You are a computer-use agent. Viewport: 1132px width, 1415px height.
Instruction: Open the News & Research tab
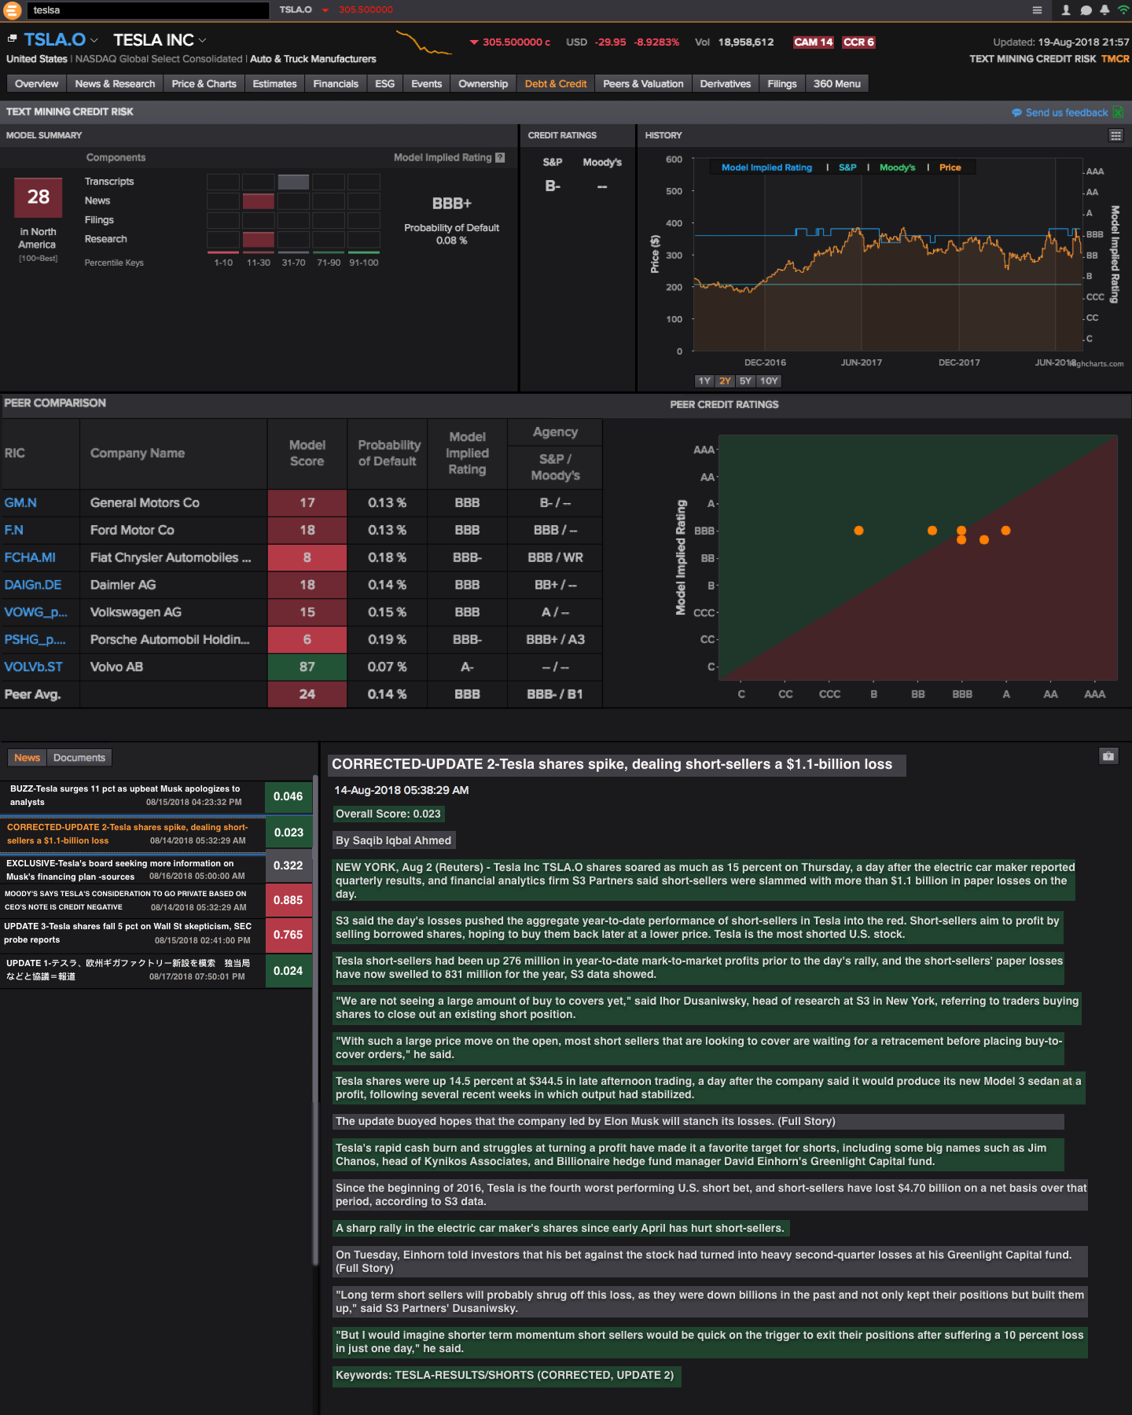click(115, 84)
